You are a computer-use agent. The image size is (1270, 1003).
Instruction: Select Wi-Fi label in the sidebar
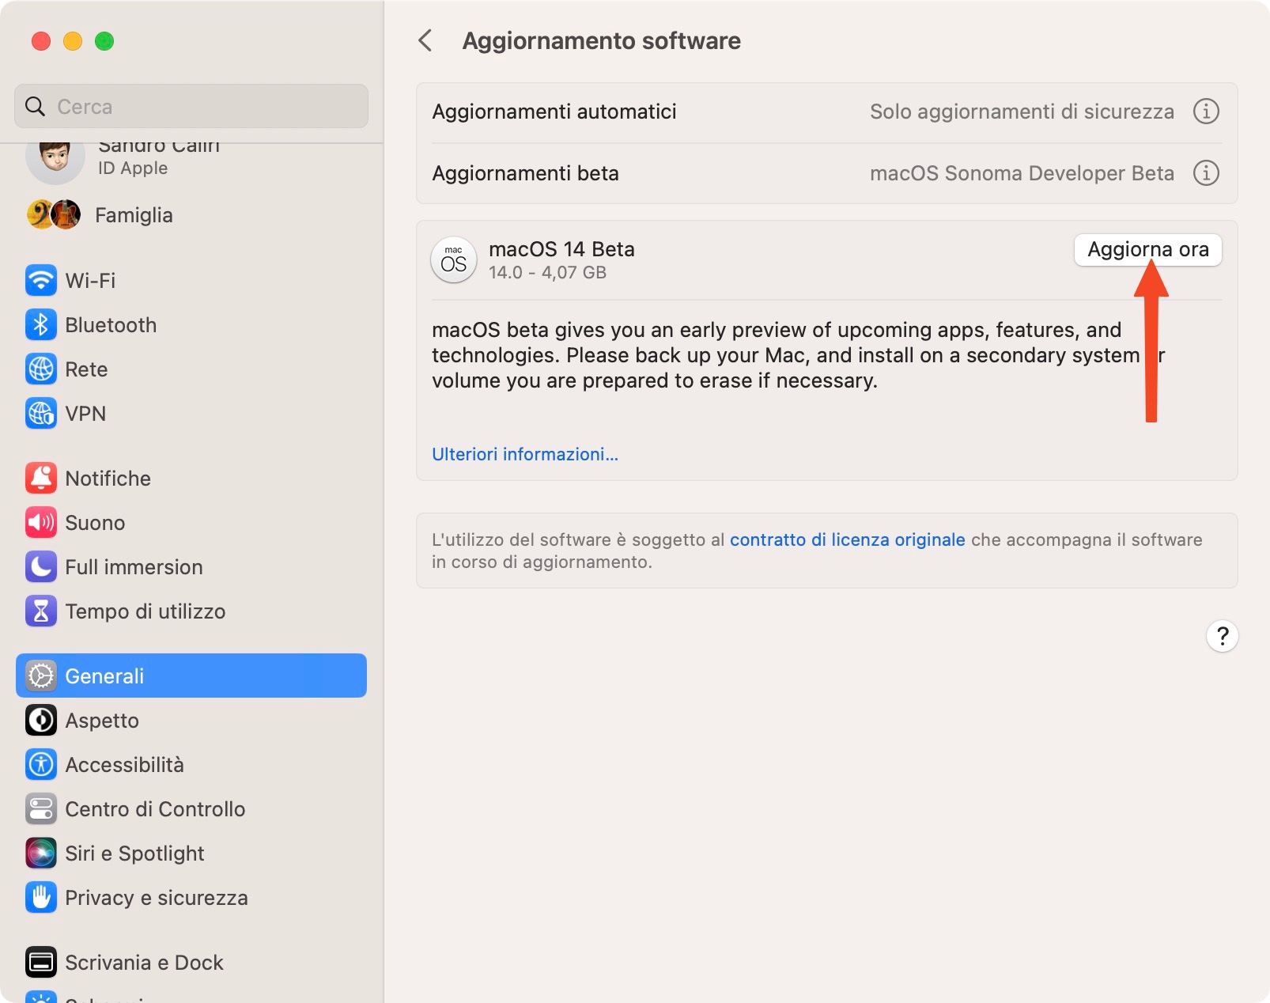(x=90, y=281)
